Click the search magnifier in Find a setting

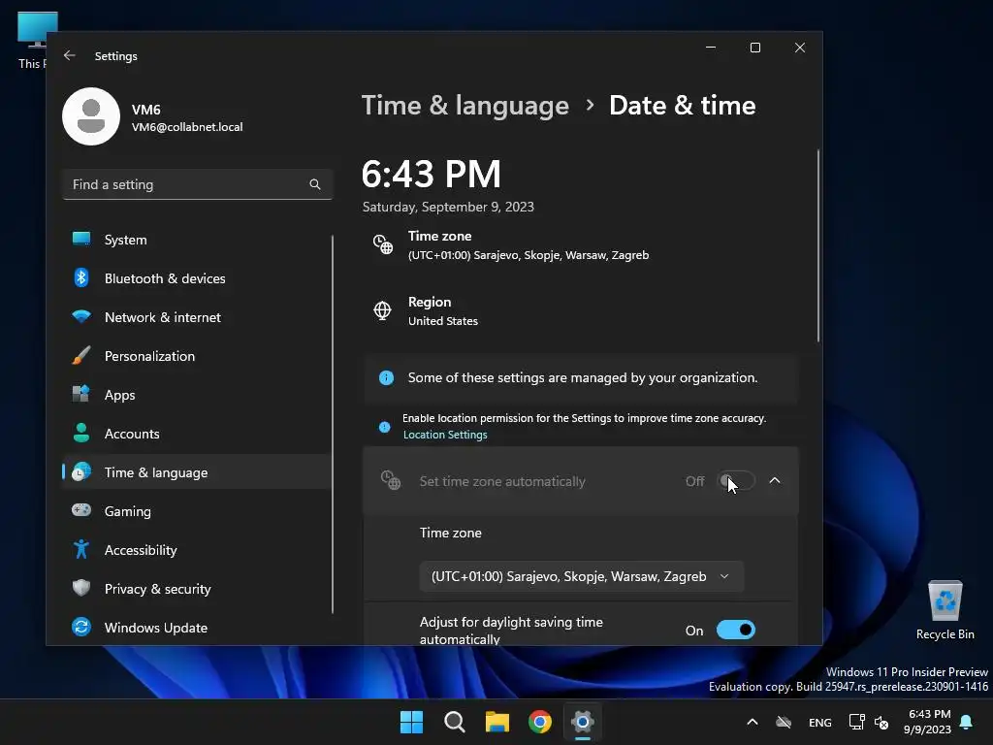pos(315,184)
